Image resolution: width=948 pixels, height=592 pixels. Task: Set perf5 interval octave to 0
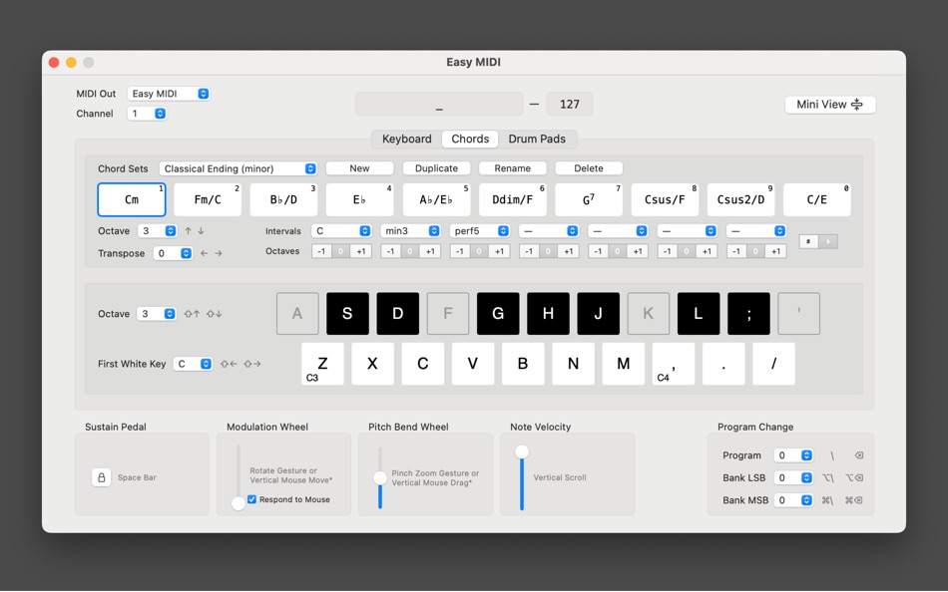[479, 251]
